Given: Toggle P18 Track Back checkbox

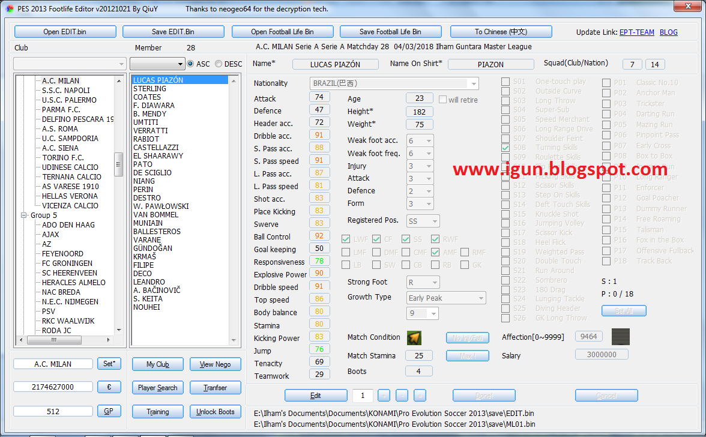Looking at the screenshot, I should pyautogui.click(x=606, y=261).
